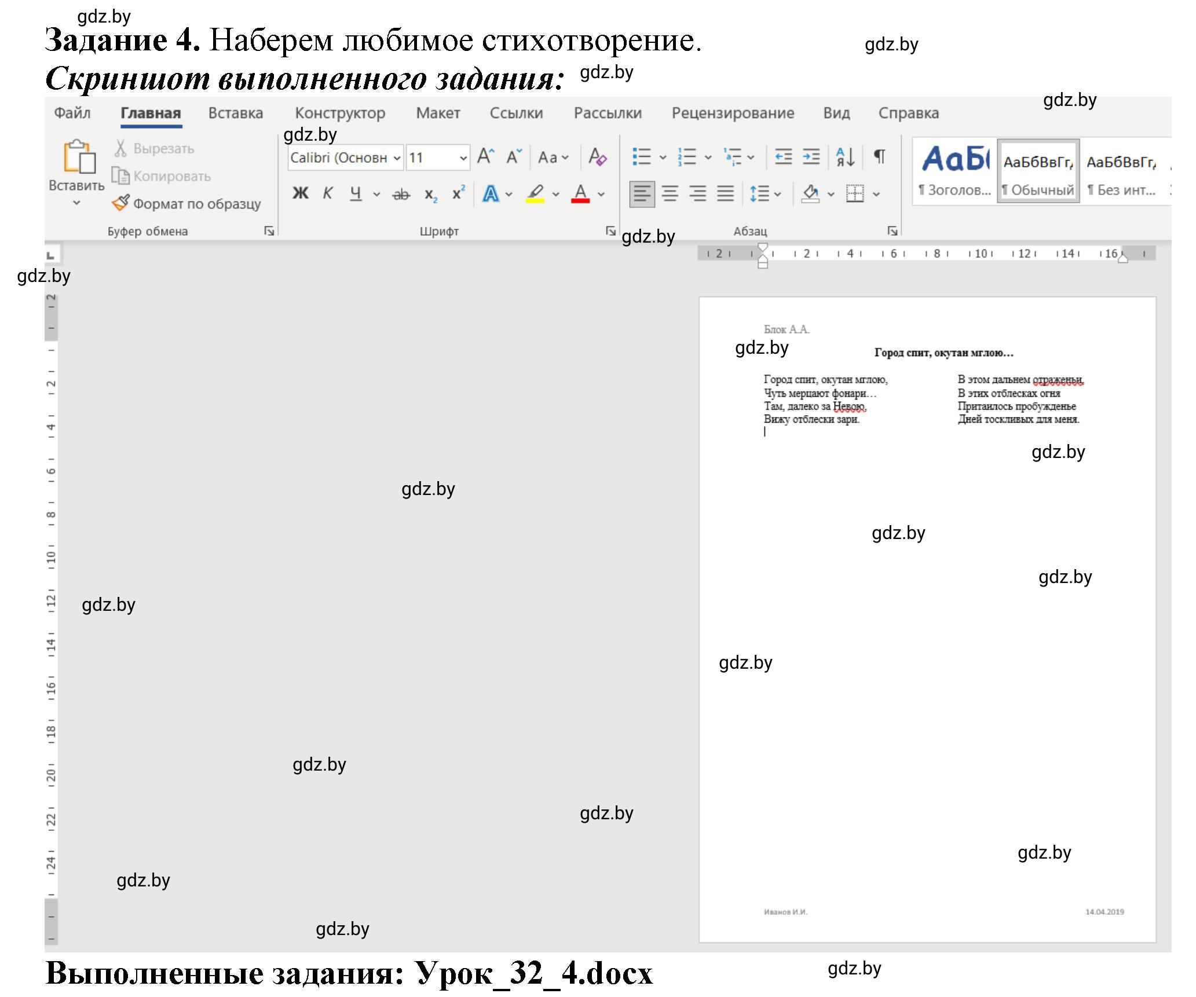
Task: Apply red font color
Action: point(580,193)
